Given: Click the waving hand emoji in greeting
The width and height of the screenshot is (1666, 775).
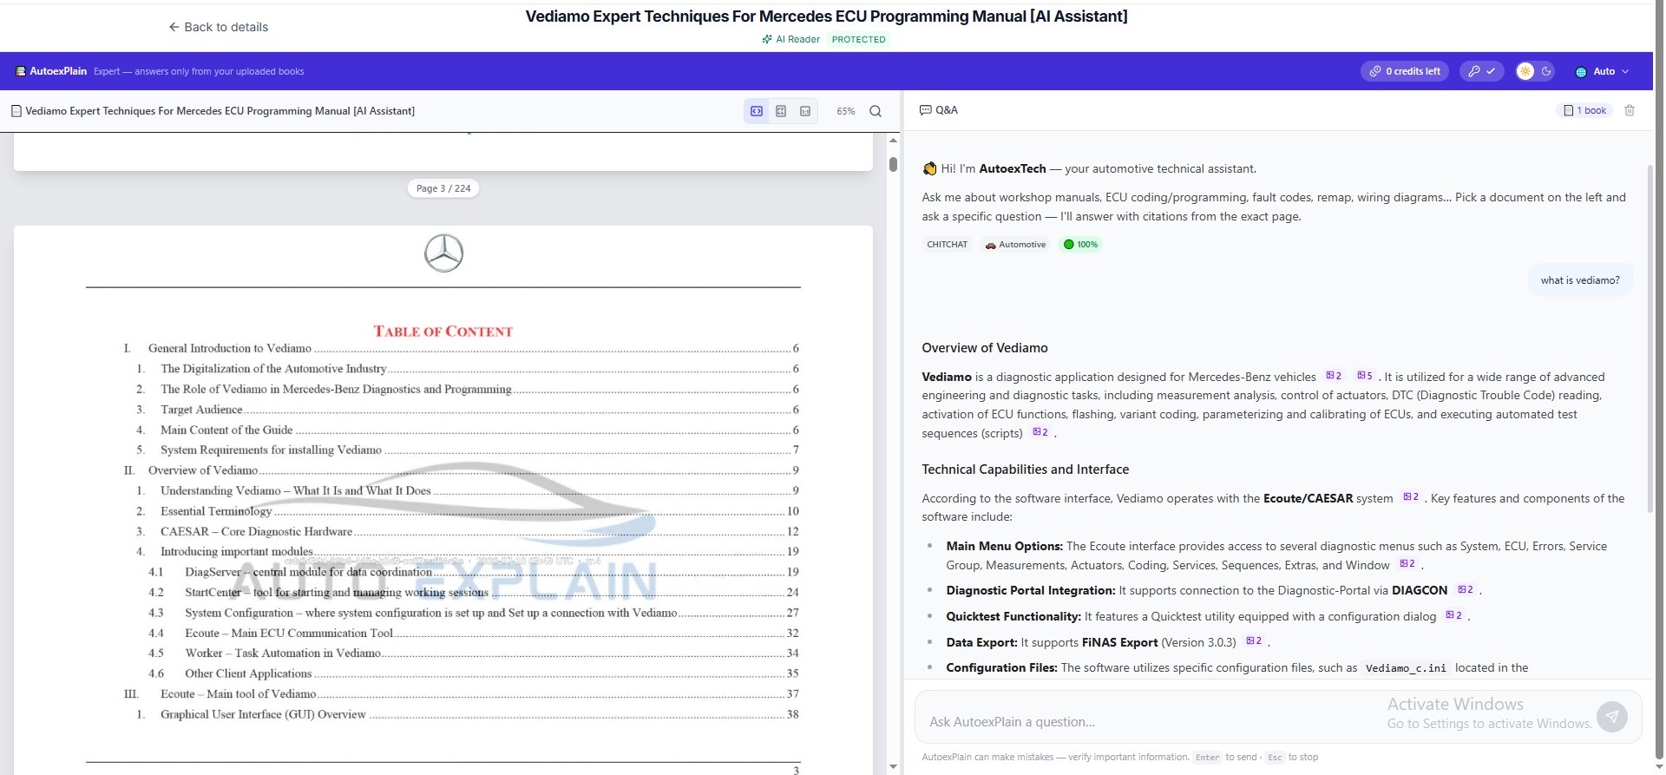Looking at the screenshot, I should [929, 168].
